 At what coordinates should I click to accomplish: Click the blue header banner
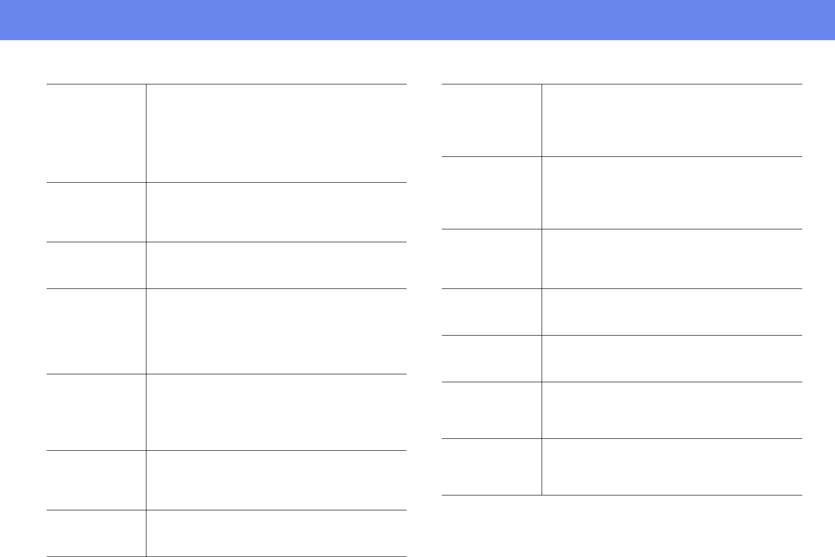tap(417, 20)
